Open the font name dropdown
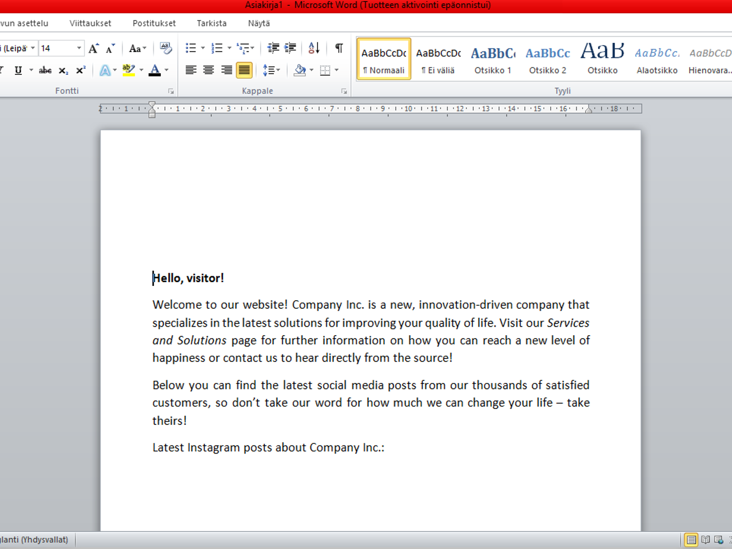 [x=33, y=49]
